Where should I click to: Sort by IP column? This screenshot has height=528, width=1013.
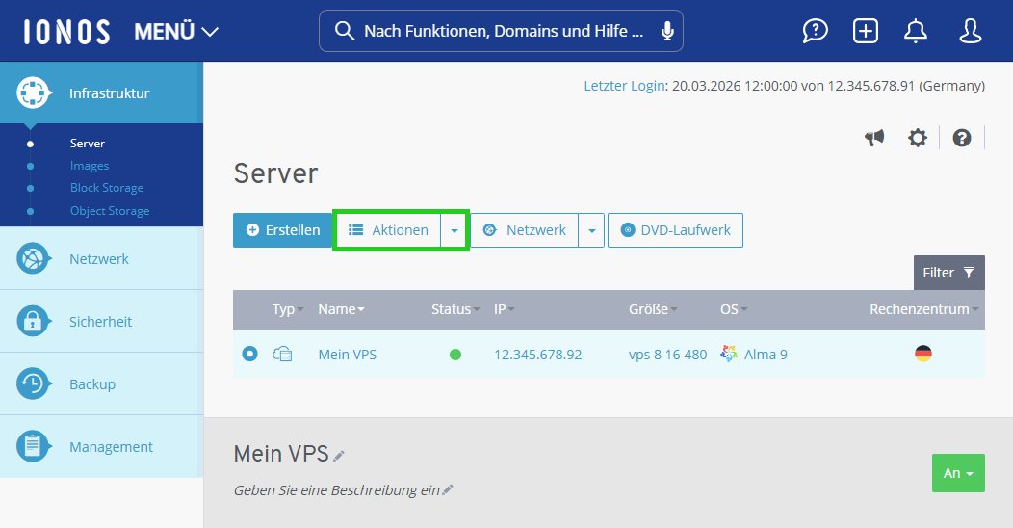click(x=504, y=309)
